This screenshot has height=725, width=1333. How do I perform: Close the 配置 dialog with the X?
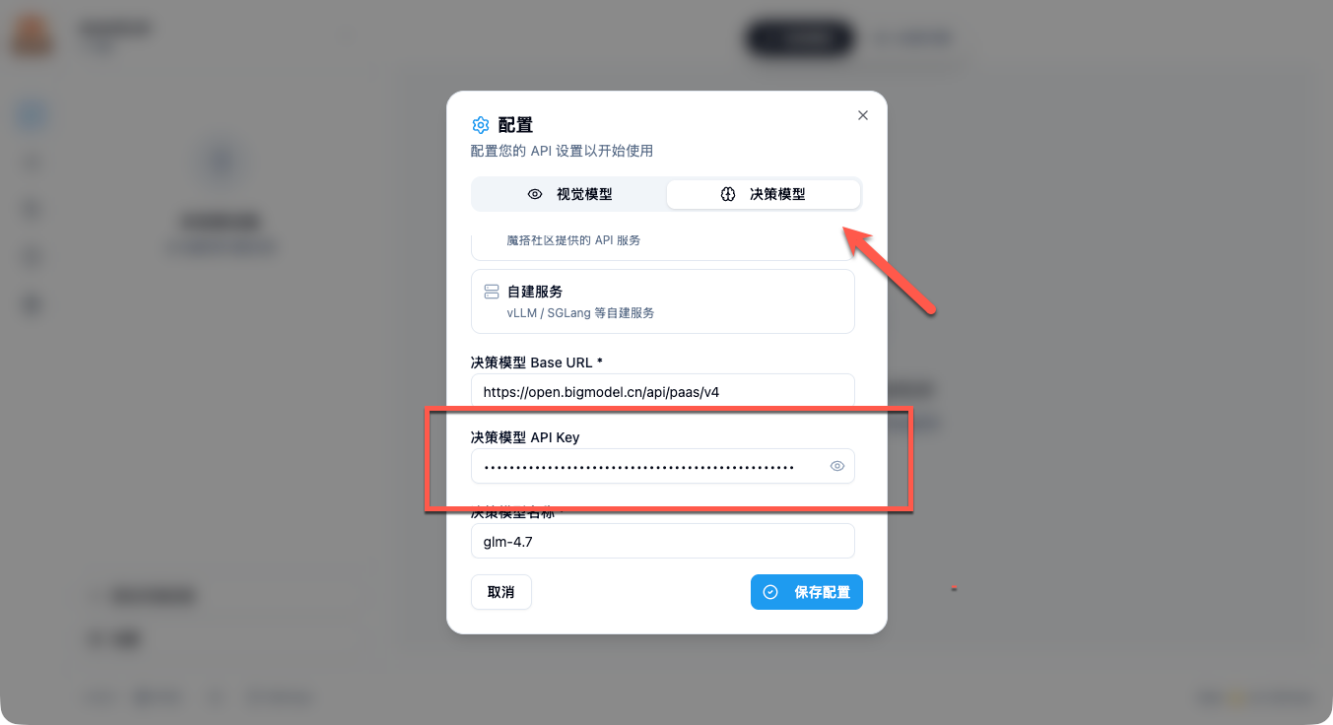[x=863, y=115]
